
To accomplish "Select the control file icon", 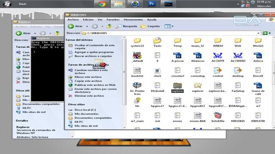I will click(218, 72).
